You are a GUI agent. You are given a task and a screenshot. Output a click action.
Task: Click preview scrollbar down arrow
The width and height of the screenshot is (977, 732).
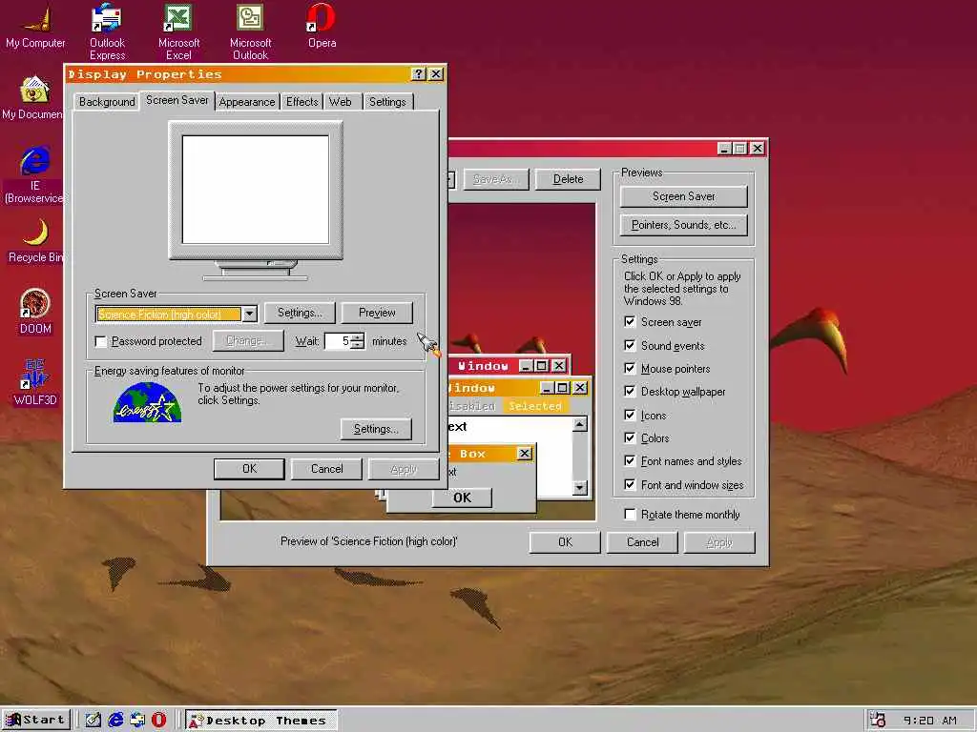pos(579,488)
